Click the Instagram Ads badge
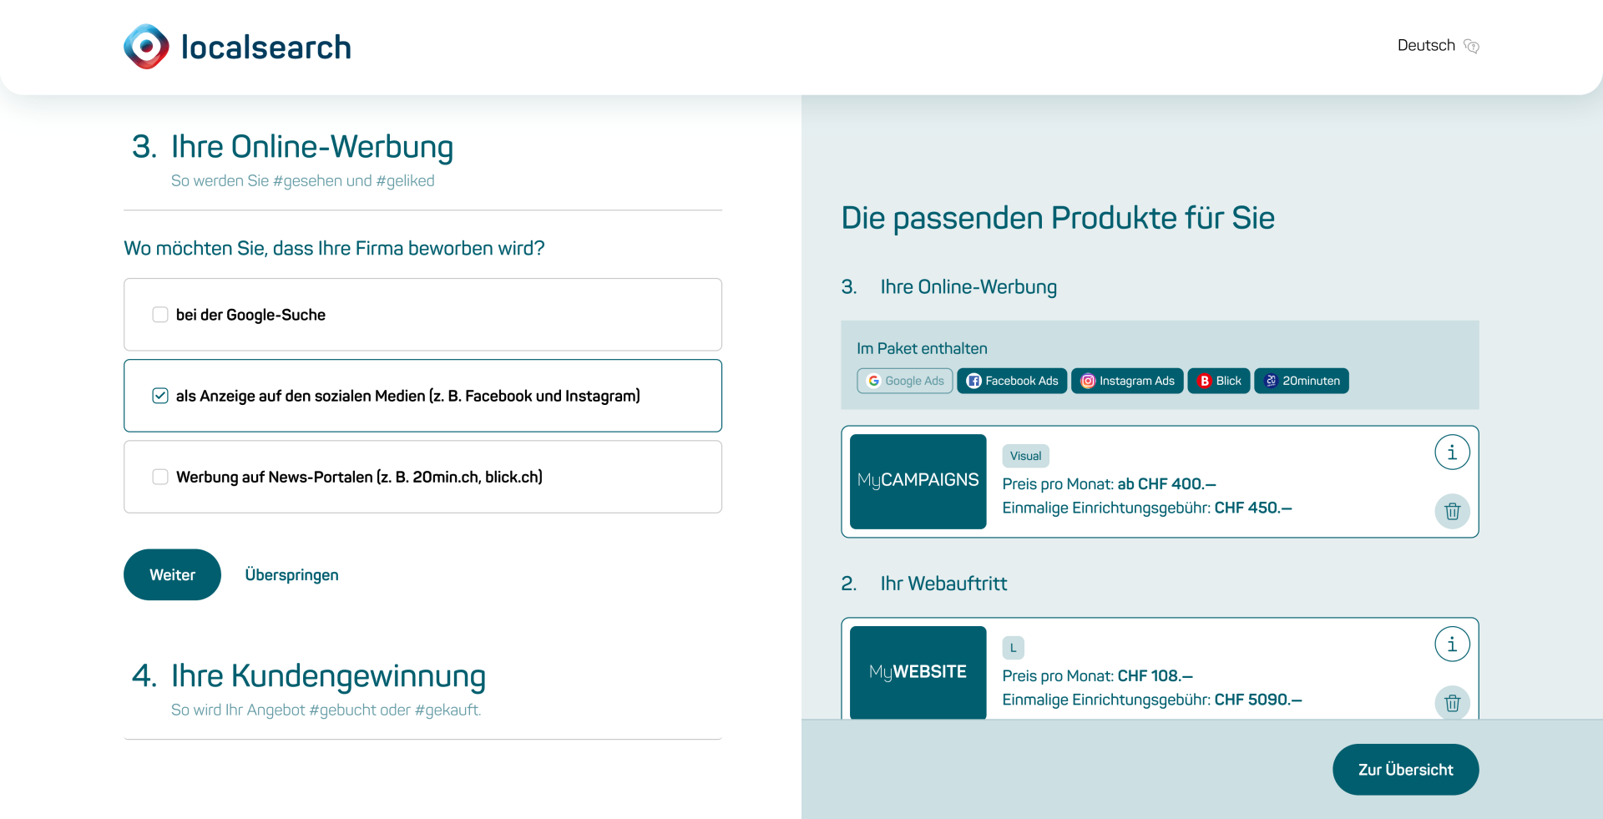This screenshot has width=1603, height=819. 1127,381
